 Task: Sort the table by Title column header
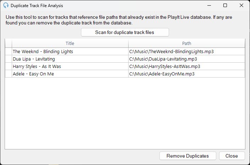click(x=70, y=44)
